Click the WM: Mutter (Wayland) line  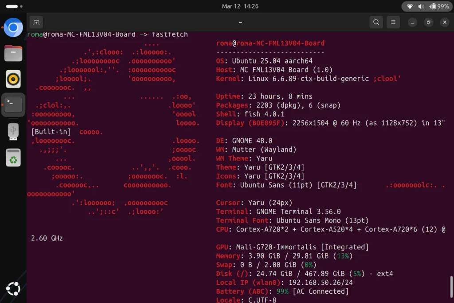[x=256, y=149]
